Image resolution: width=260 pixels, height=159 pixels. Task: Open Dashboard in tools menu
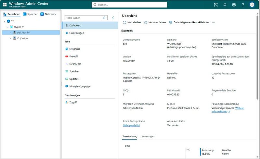90,26
